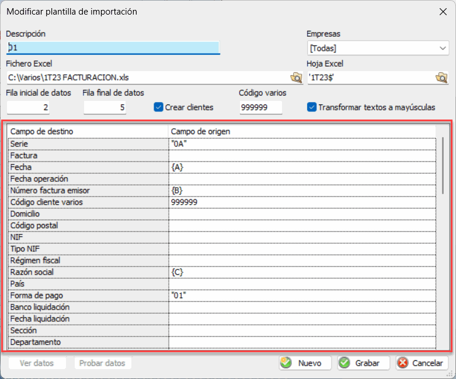456x379 pixels.
Task: Select the Código cliente varios row
Action: click(88, 202)
